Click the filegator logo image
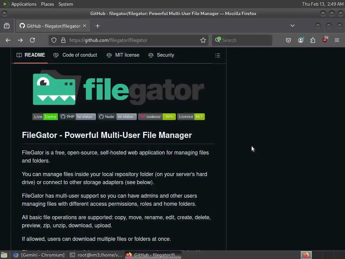Image resolution: width=345 pixels, height=259 pixels. tap(119, 87)
